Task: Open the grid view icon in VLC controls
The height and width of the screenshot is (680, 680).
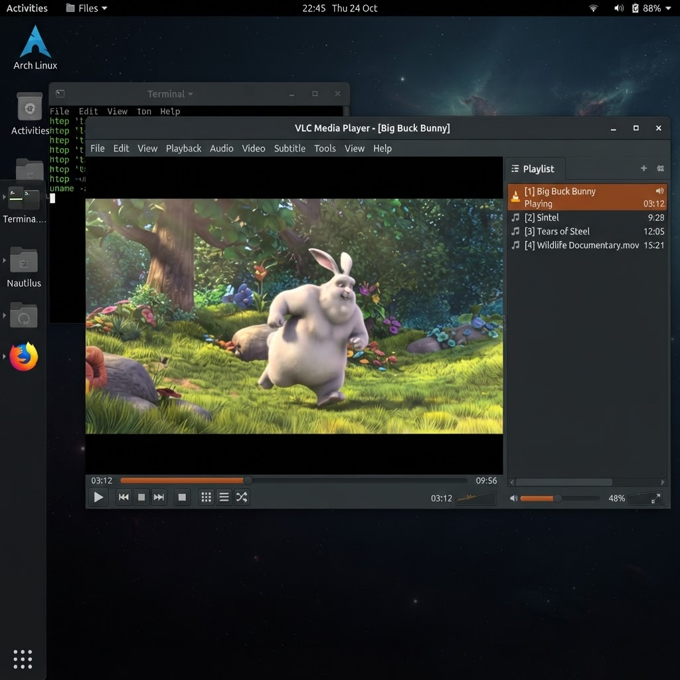Action: coord(207,497)
